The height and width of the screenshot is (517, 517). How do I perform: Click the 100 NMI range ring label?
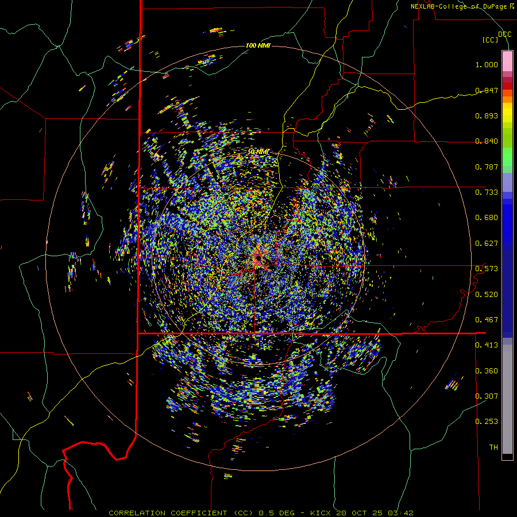[x=258, y=45]
